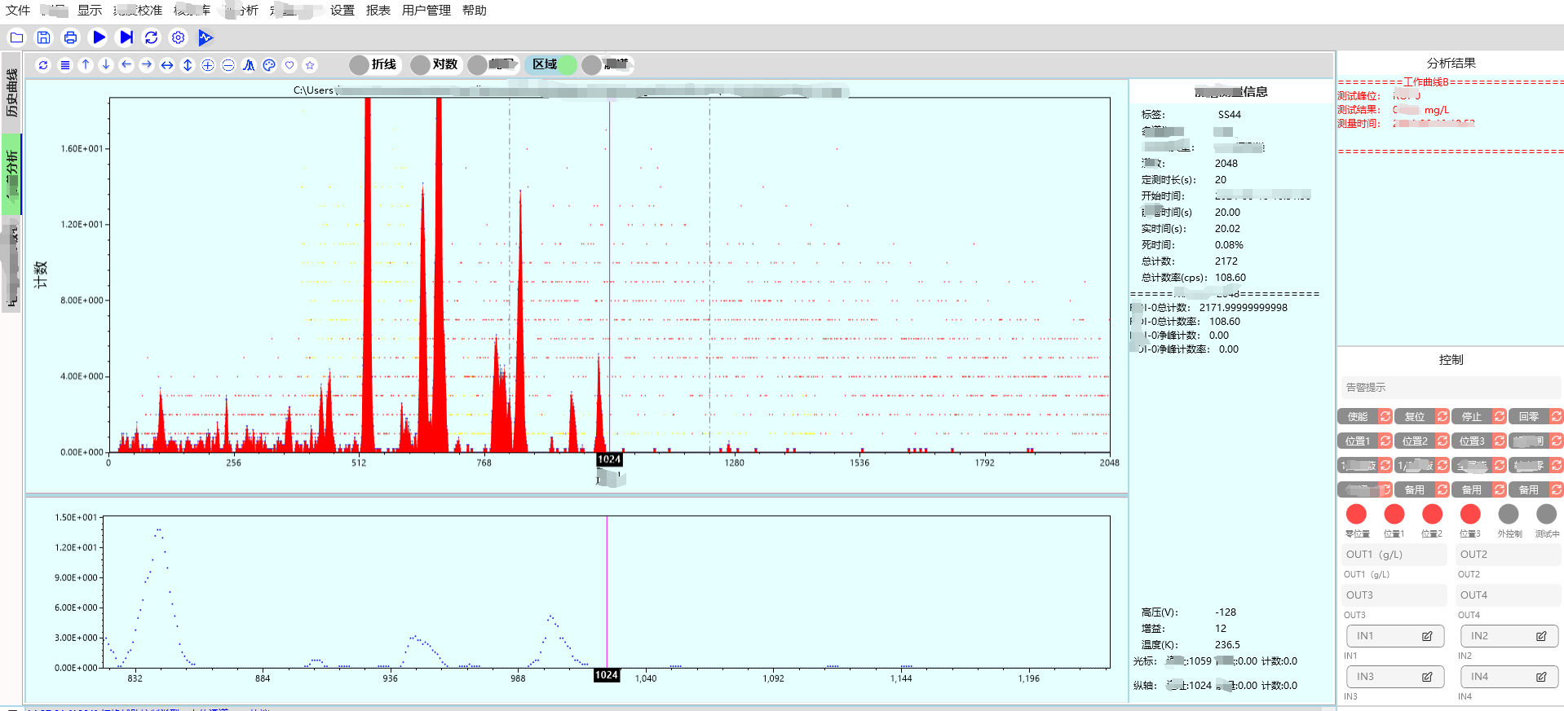This screenshot has height=711, width=1564.
Task: Click the peak shape icon
Action: (x=249, y=65)
